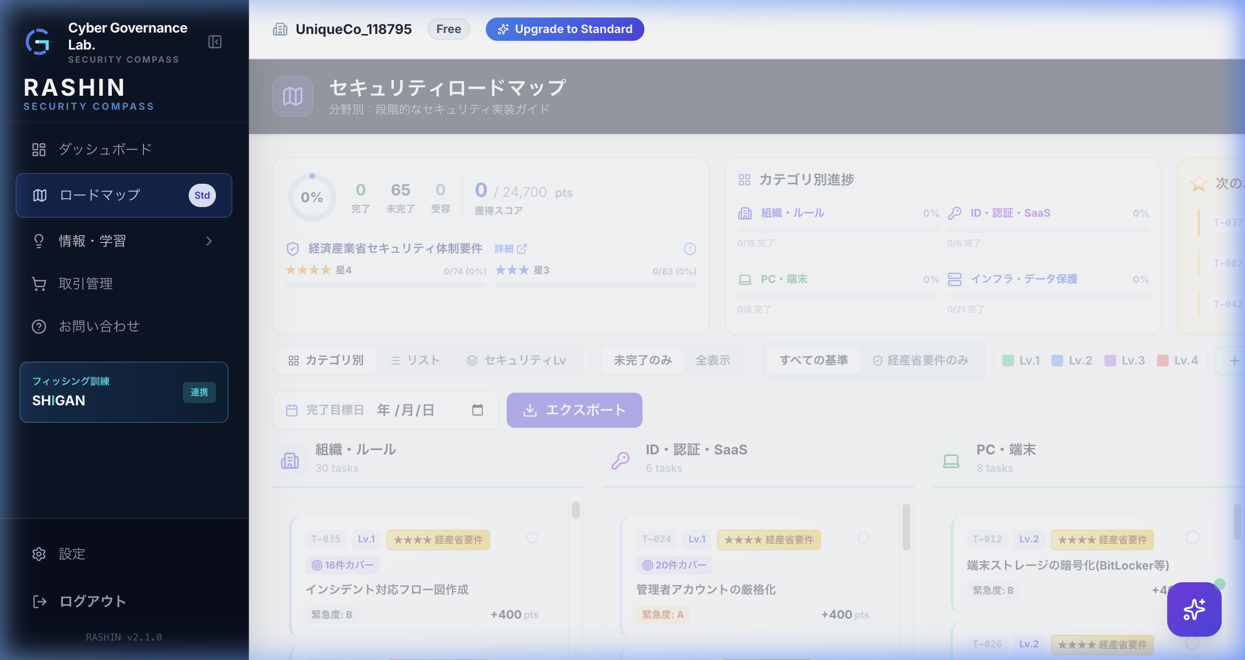Click the Free plan badge
The image size is (1245, 660).
coord(448,29)
